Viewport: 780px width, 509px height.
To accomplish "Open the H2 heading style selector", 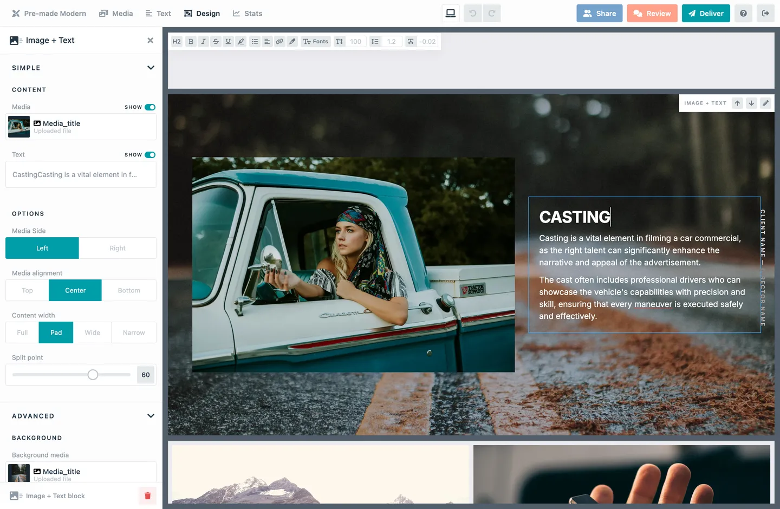I will (177, 42).
